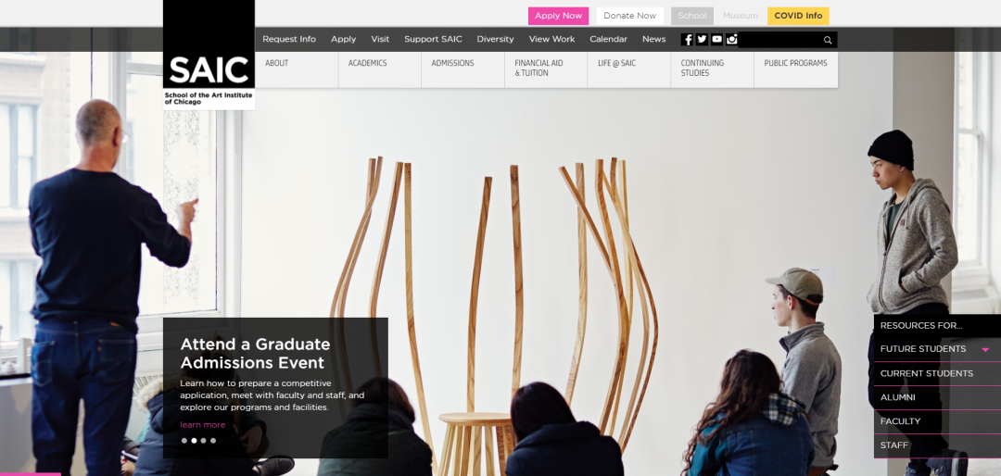
Task: Click the SAIC logo
Action: click(209, 55)
